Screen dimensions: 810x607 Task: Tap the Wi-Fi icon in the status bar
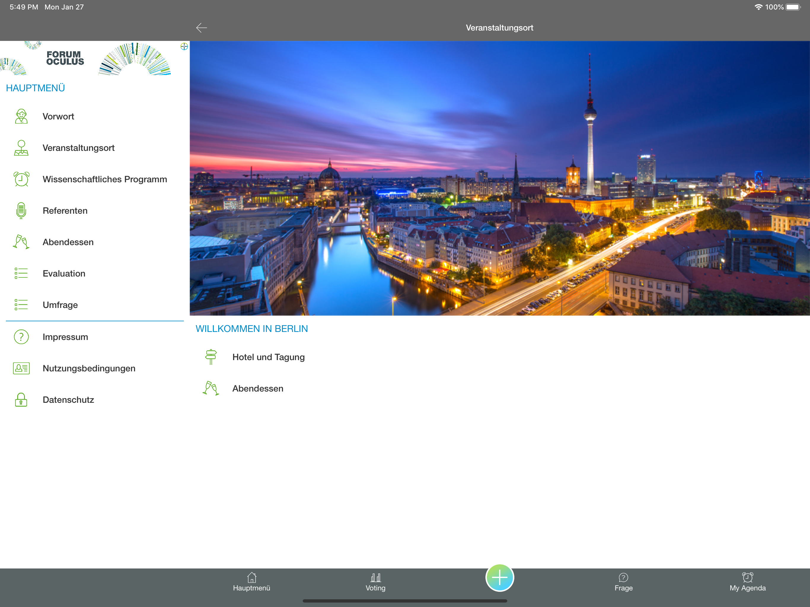(x=758, y=7)
